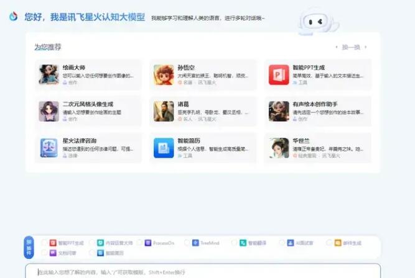This screenshot has width=415, height=278.
Task: Select the 华世兰 portrait avatar
Action: (279, 148)
